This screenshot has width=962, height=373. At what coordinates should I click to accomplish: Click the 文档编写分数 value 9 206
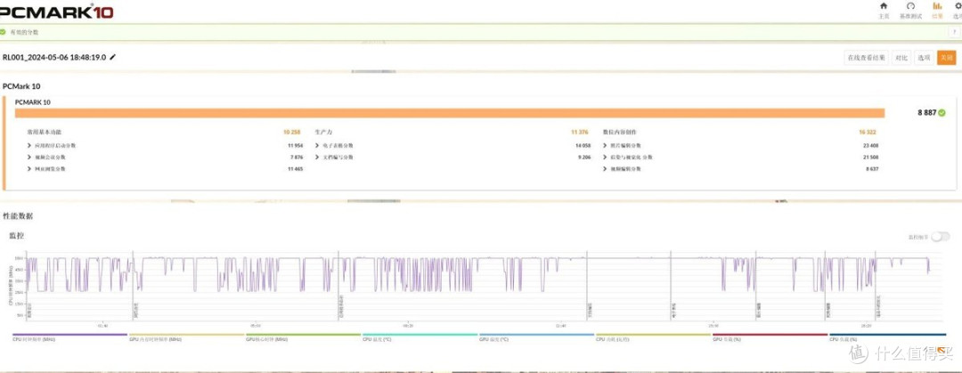click(584, 157)
